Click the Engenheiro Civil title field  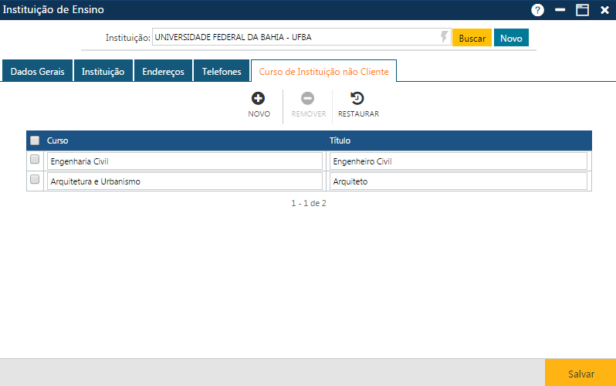pyautogui.click(x=458, y=161)
